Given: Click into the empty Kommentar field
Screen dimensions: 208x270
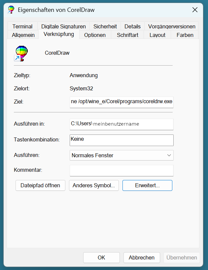Looking at the screenshot, I should pyautogui.click(x=121, y=170).
